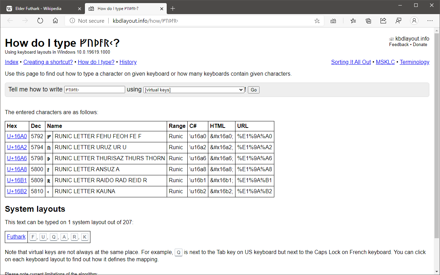Open the user profile icon
The image size is (440, 275).
click(x=414, y=21)
